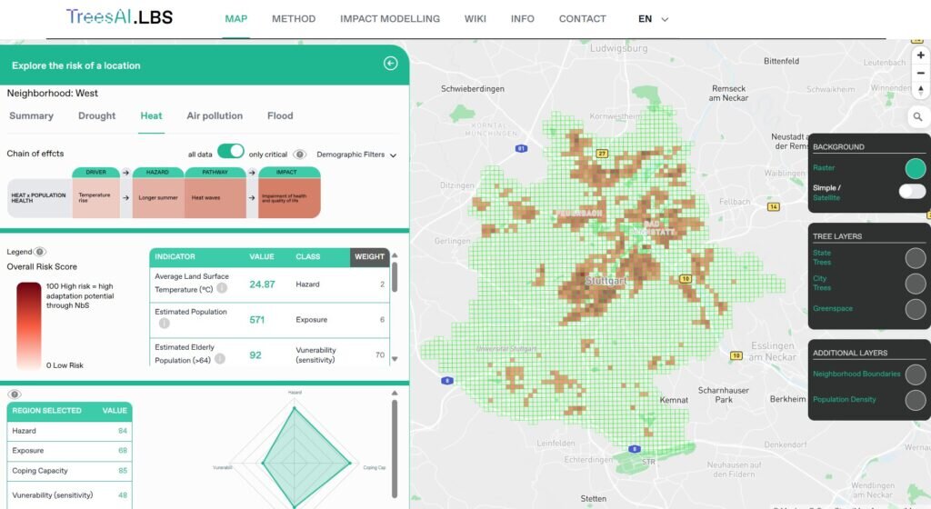Turn on Neighborhood Boundaries layer
The image size is (931, 509).
click(x=916, y=374)
